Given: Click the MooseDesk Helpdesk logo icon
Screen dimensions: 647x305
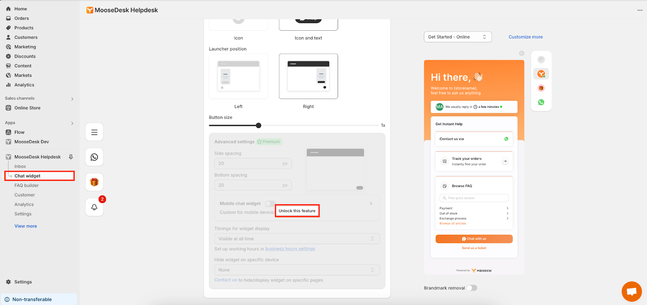Looking at the screenshot, I should pyautogui.click(x=90, y=10).
